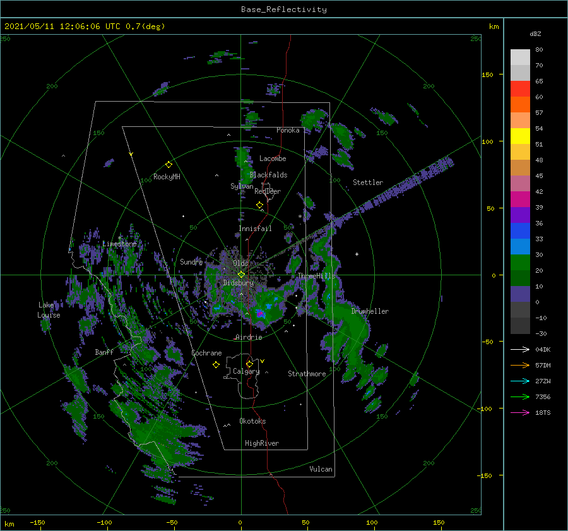Viewport: 568px width, 531px height.
Task: Select the yellow diamond marker below RedDeer
Action: (x=259, y=205)
